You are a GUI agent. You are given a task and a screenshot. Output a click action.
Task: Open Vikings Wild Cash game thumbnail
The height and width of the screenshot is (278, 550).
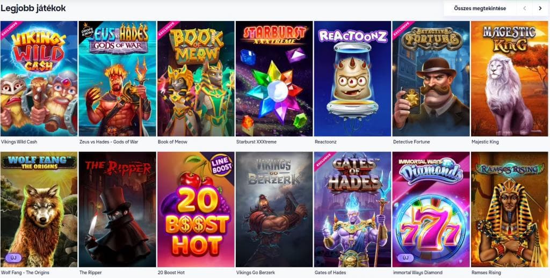pos(39,78)
